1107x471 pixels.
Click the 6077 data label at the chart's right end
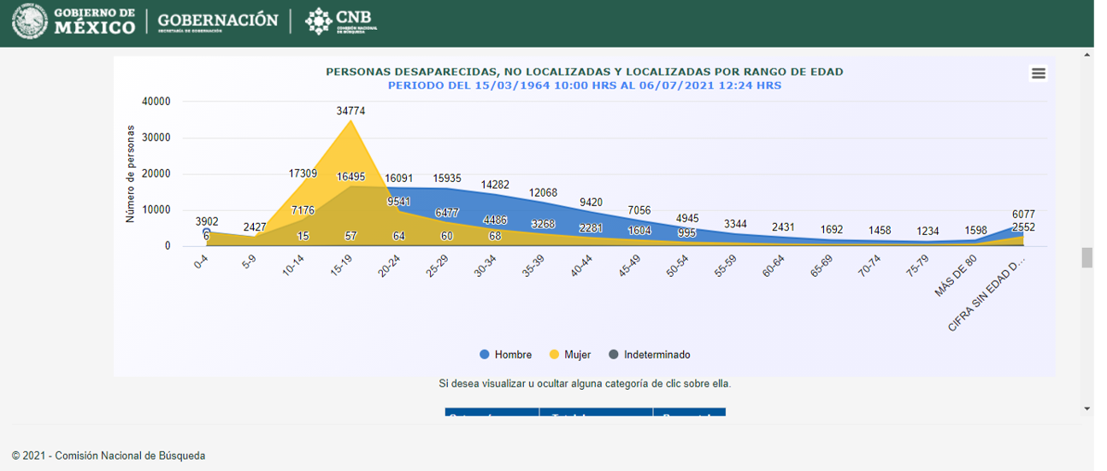coord(1023,215)
